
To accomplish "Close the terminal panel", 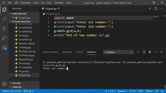I will (161, 52).
